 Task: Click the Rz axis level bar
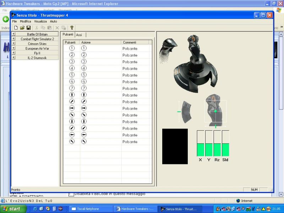[x=217, y=143]
